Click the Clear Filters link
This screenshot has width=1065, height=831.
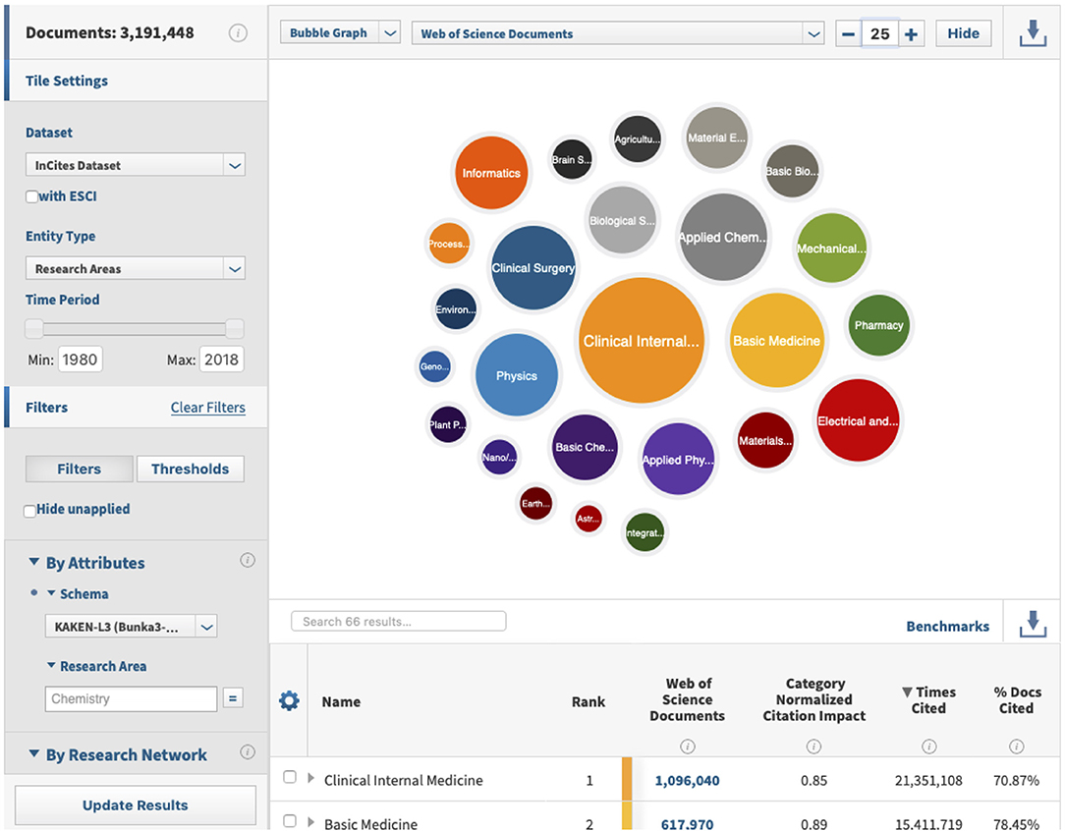point(208,408)
